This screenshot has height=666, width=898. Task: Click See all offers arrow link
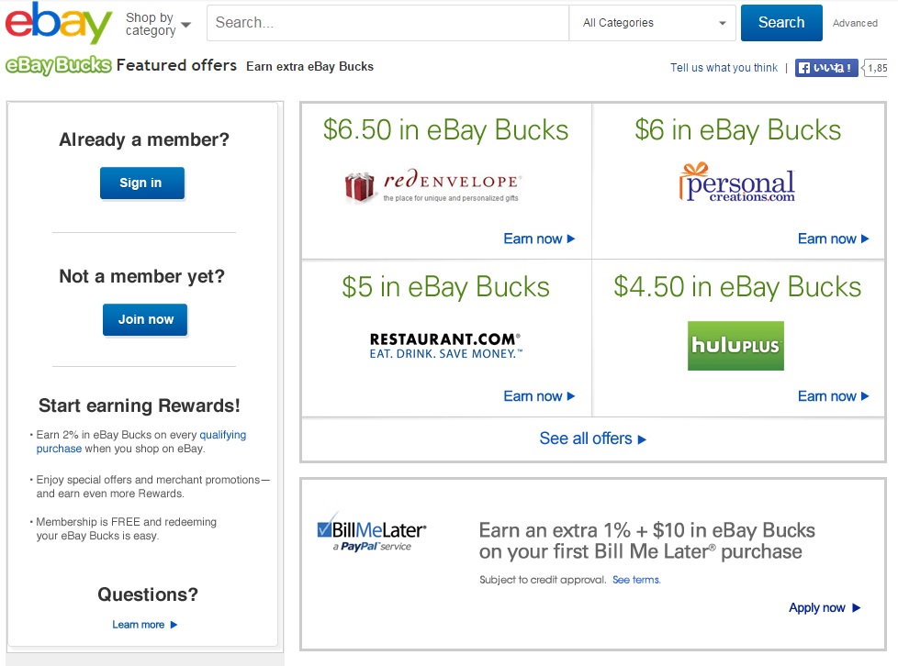click(x=593, y=438)
